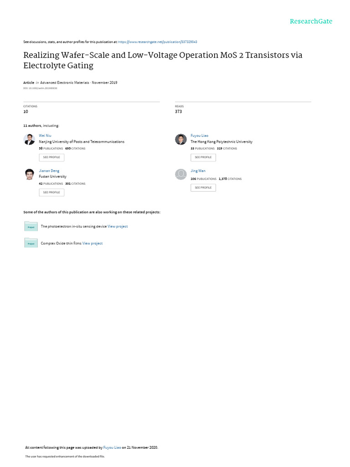Open the Jing Wan author name link

pos(198,171)
